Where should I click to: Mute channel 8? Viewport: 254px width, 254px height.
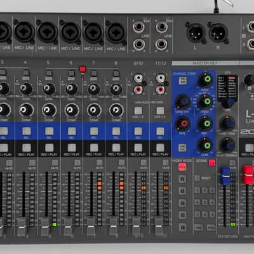tap(121, 163)
